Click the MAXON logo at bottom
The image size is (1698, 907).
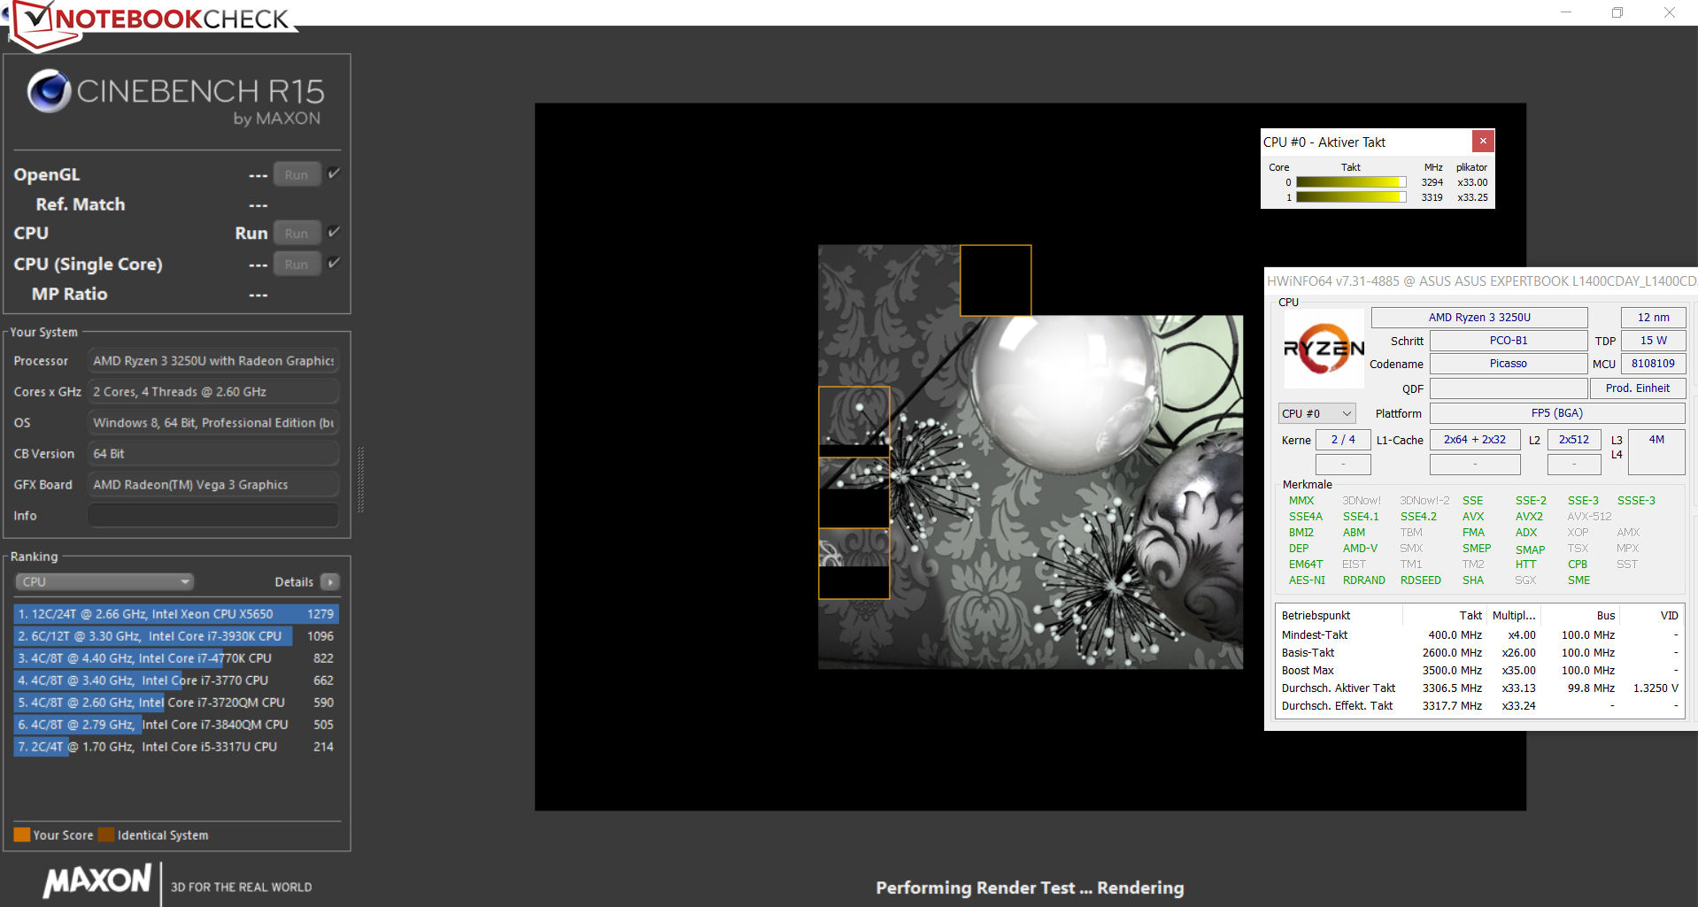tap(97, 880)
